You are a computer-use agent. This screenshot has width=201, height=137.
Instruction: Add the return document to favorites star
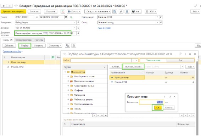point(16,6)
